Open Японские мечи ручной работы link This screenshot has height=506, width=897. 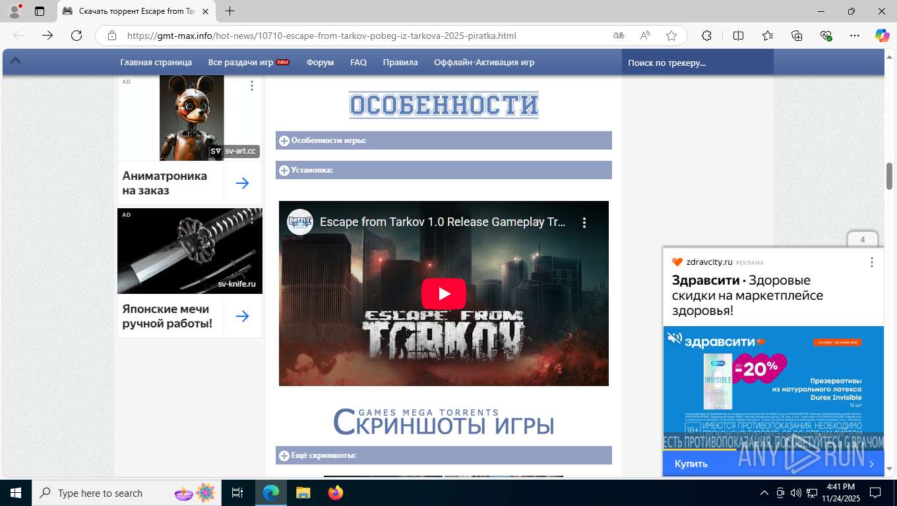click(x=168, y=316)
